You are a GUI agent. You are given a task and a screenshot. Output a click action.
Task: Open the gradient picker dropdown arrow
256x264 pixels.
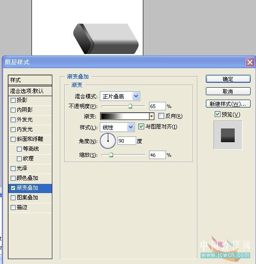152,116
